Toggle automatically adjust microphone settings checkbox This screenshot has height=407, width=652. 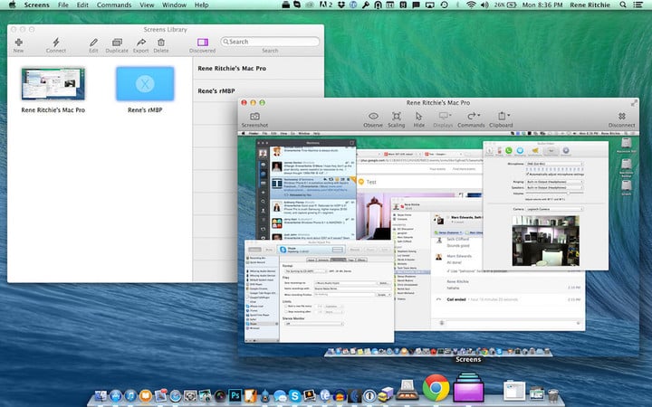point(528,174)
